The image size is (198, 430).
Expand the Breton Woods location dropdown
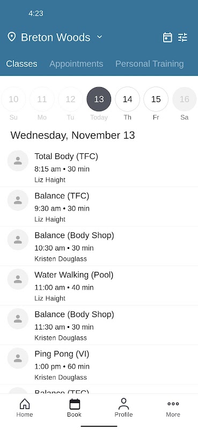coord(99,37)
